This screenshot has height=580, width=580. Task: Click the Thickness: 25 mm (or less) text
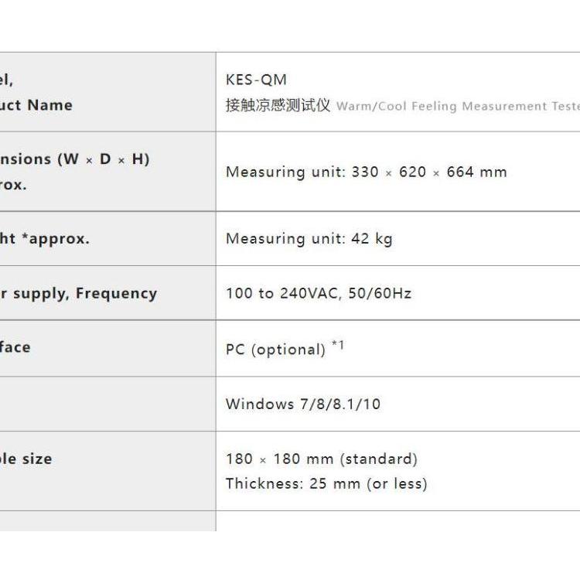tap(326, 484)
